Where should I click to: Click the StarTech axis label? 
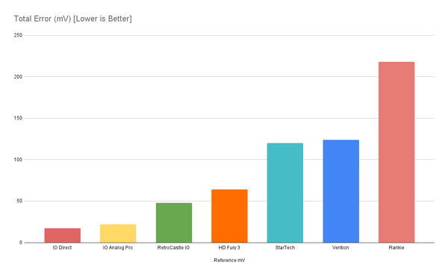(285, 248)
